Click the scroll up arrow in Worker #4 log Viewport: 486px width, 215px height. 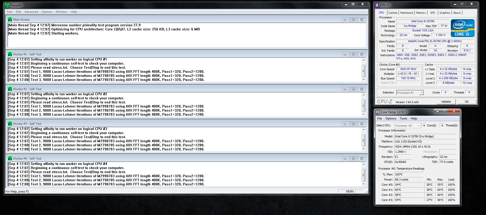tap(364, 164)
